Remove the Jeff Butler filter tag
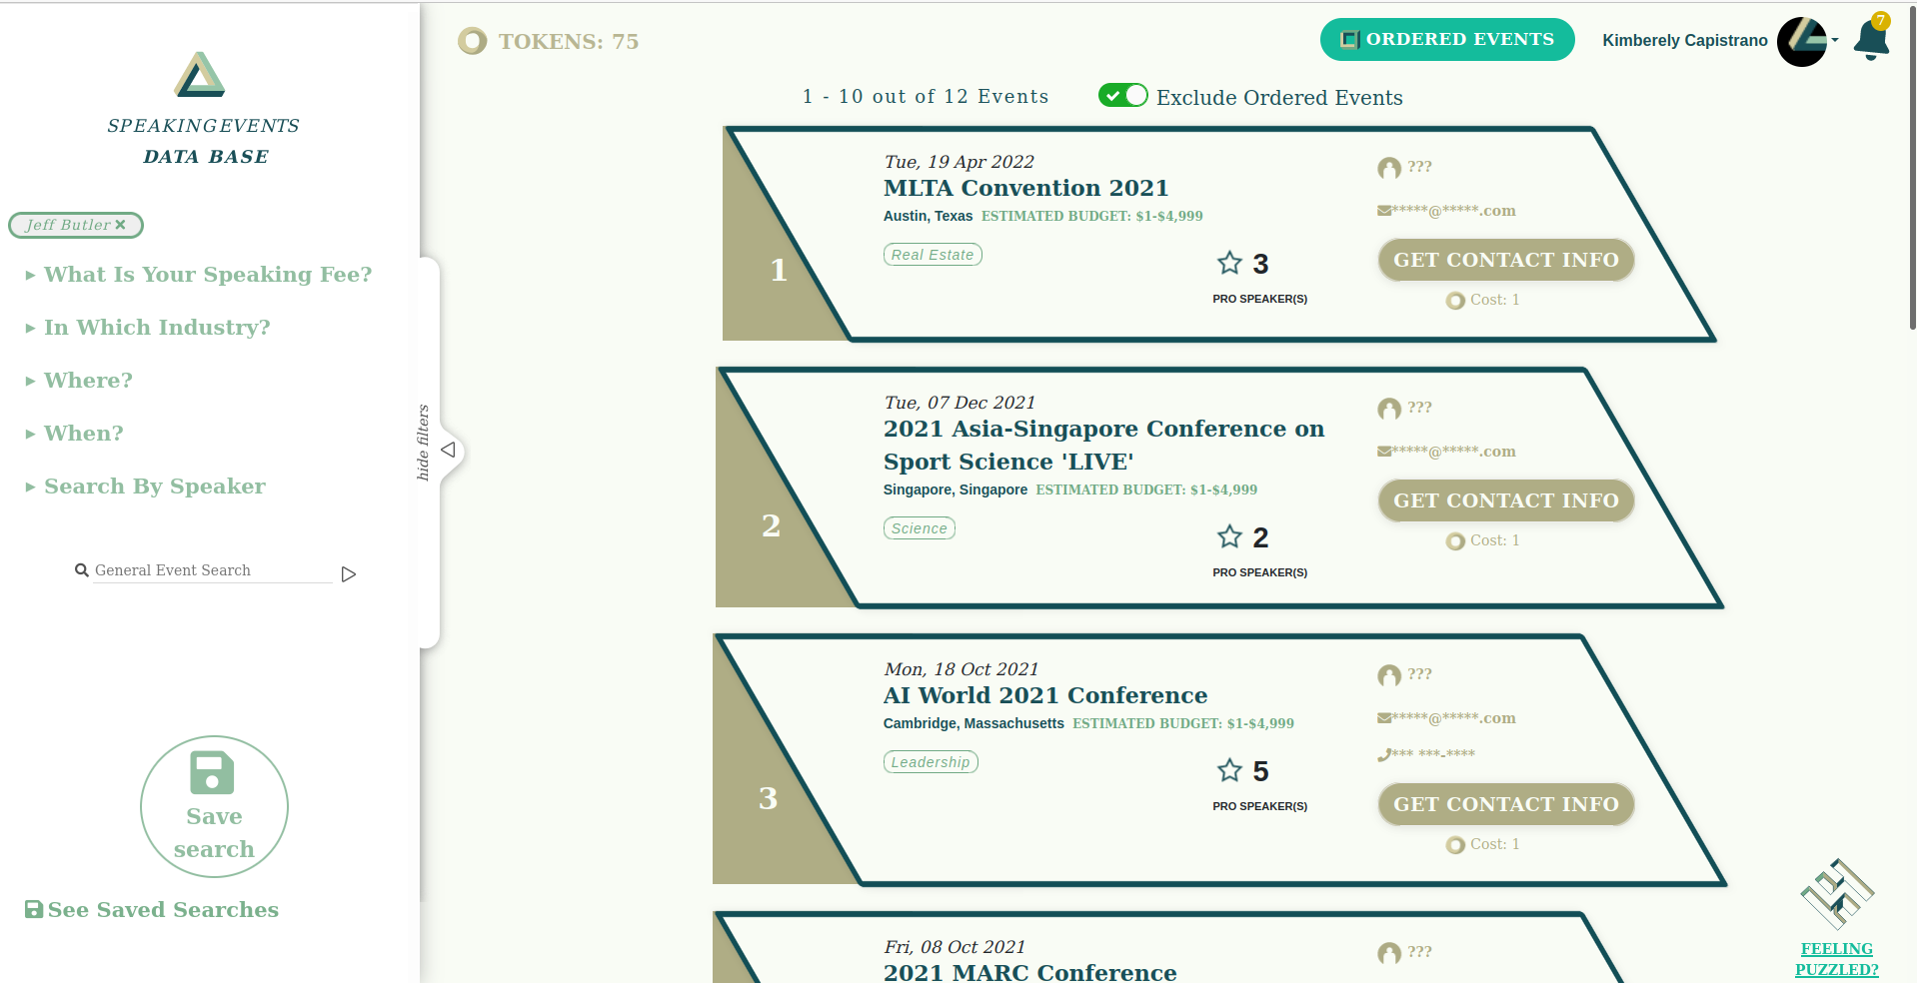 120,225
